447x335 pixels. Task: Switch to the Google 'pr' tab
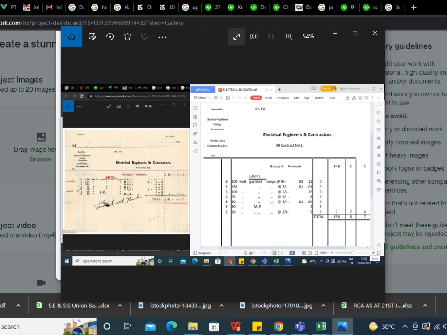coord(325,8)
